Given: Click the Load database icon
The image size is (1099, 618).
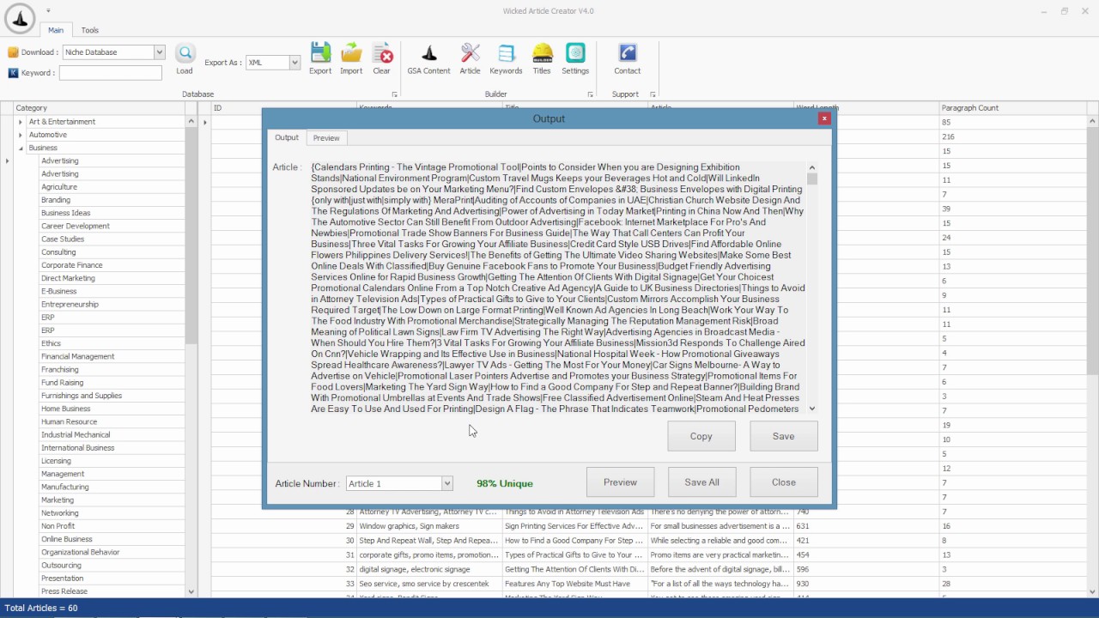Looking at the screenshot, I should (x=185, y=59).
